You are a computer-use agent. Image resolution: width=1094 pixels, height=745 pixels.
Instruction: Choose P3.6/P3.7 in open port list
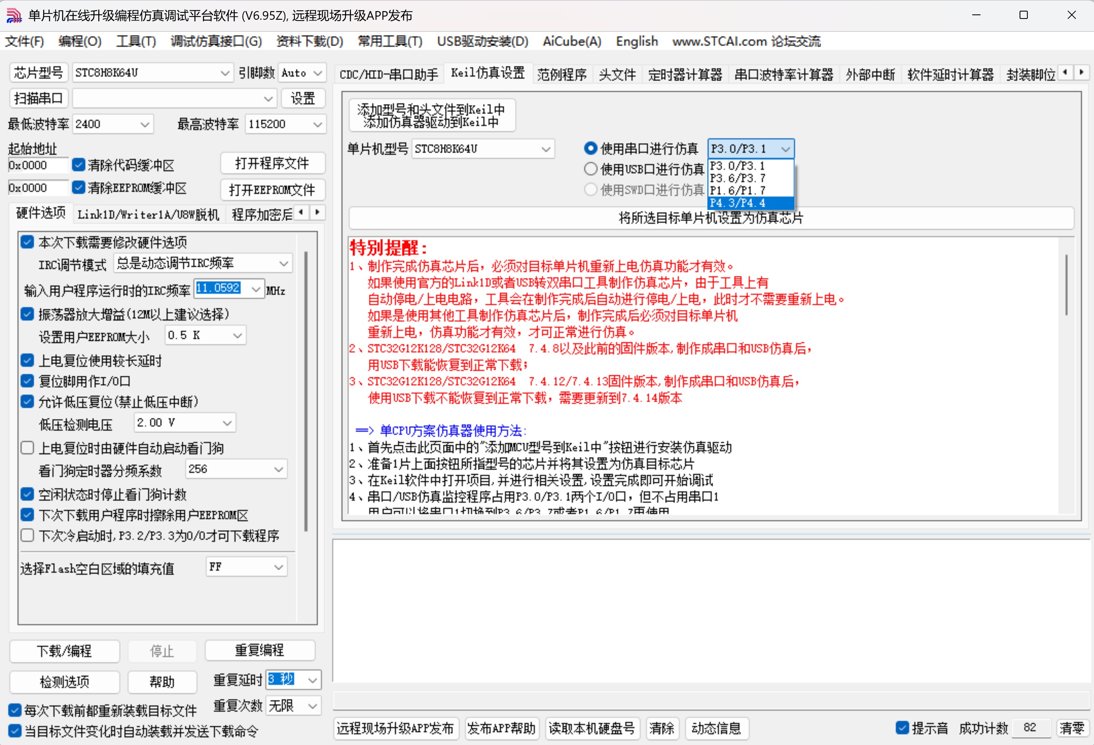pyautogui.click(x=751, y=178)
